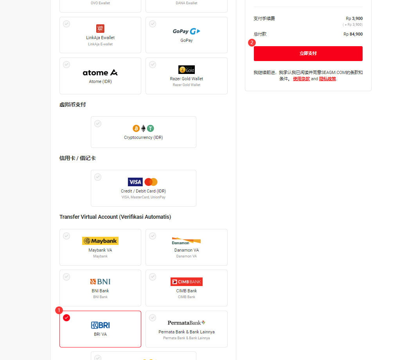The width and height of the screenshot is (399, 360).
Task: Uncheck the selected BRI VA checkmark
Action: point(66,318)
